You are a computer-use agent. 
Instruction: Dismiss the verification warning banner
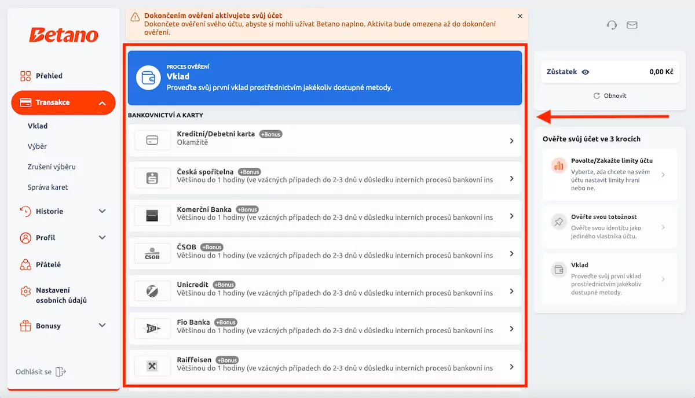coord(520,16)
